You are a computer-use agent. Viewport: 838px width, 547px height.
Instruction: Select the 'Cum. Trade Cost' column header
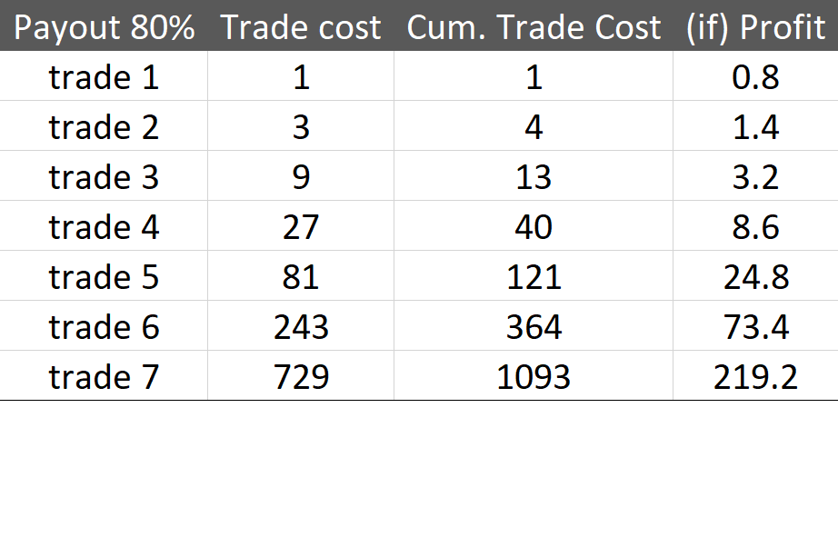pos(534,25)
